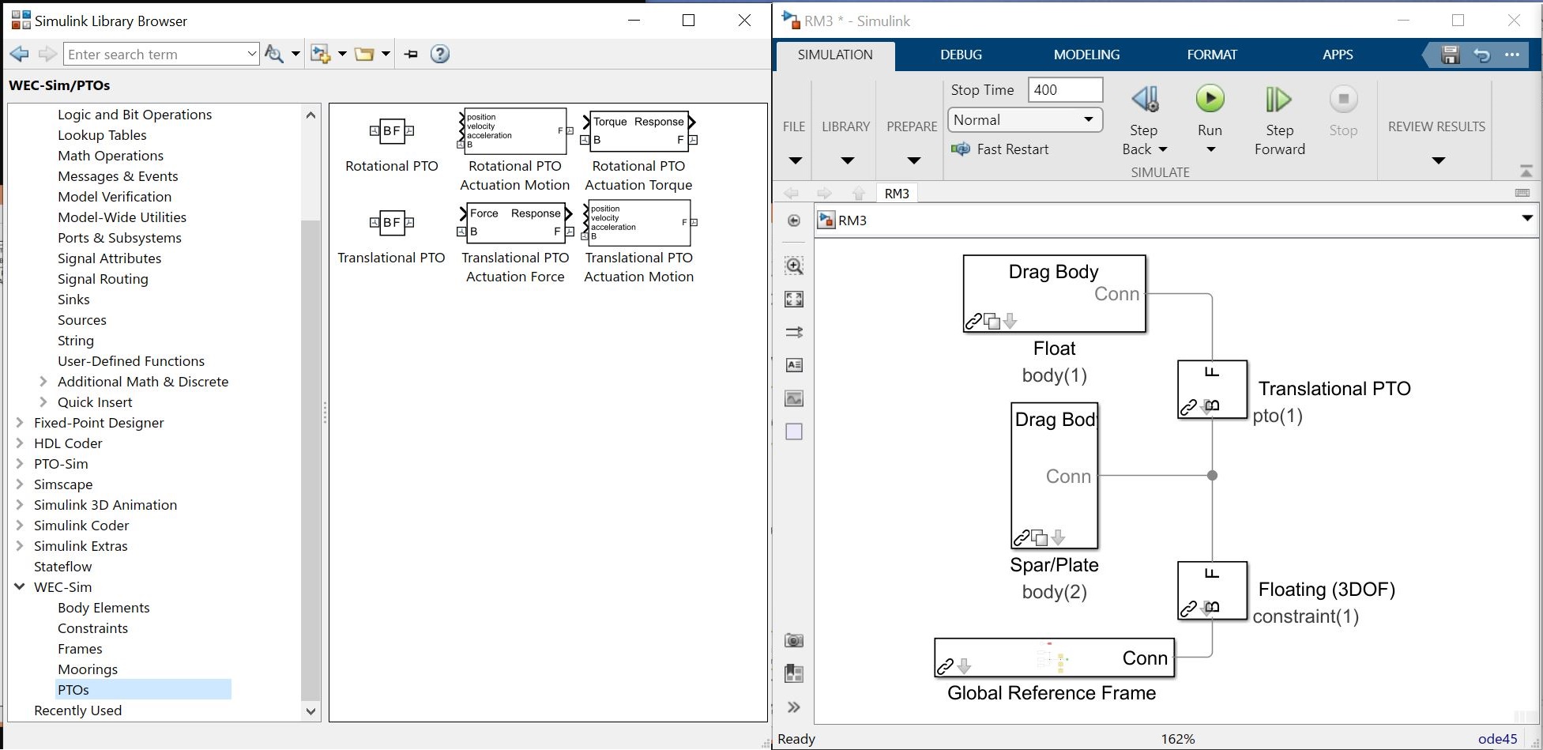Click the Area rectangle icon
The height and width of the screenshot is (750, 1543).
(x=794, y=432)
